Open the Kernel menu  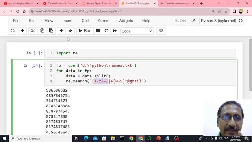coord(103,21)
